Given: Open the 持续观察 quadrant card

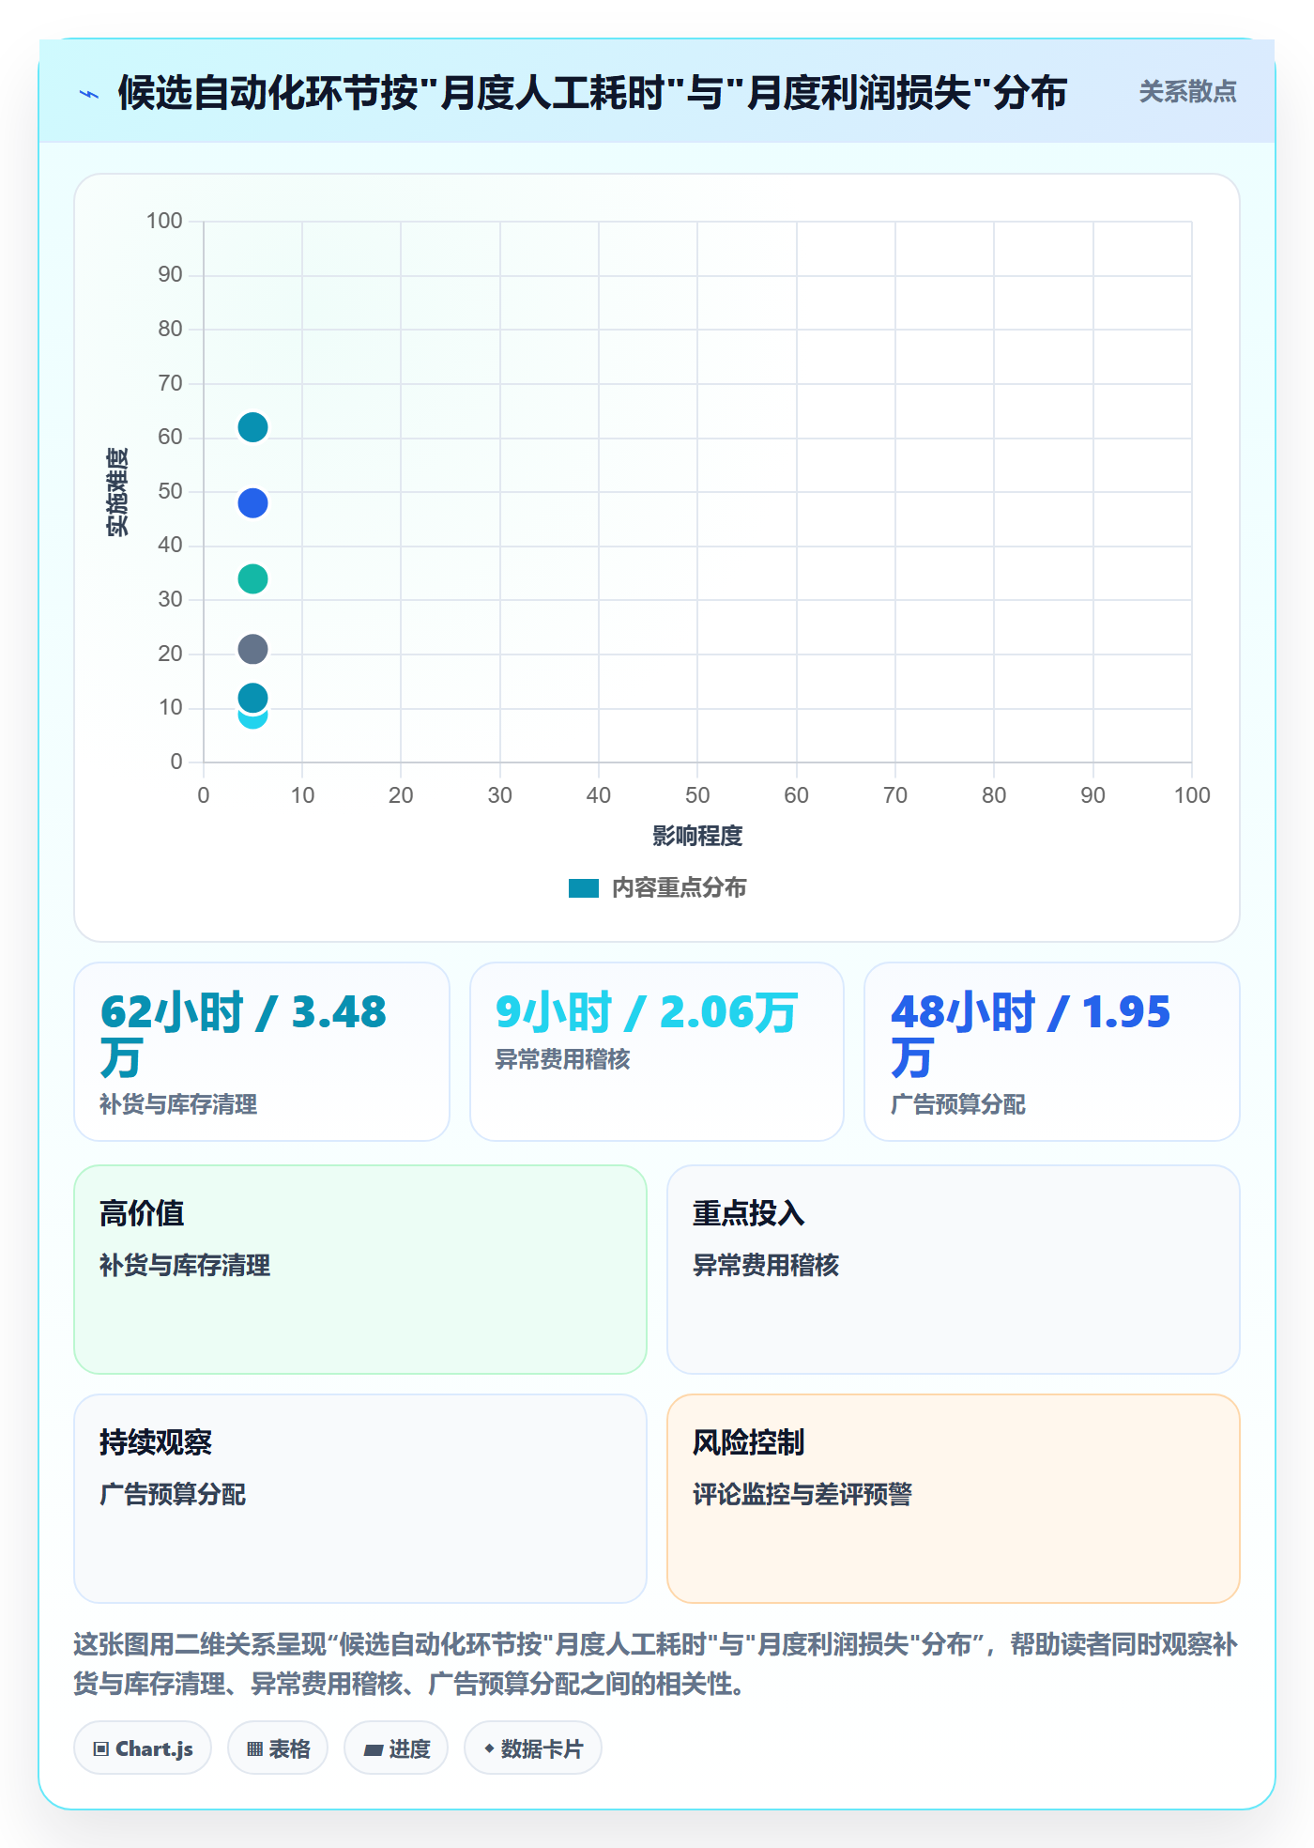Looking at the screenshot, I should 360,1499.
